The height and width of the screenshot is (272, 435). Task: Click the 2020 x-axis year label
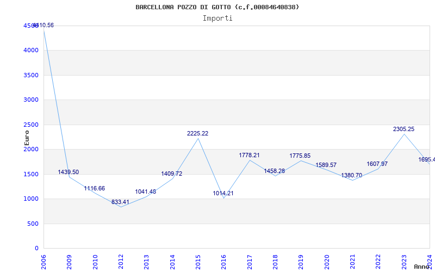(327, 262)
